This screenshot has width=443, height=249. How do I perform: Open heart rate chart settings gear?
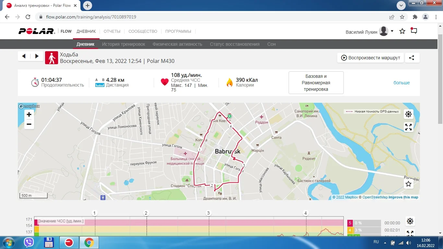click(410, 221)
